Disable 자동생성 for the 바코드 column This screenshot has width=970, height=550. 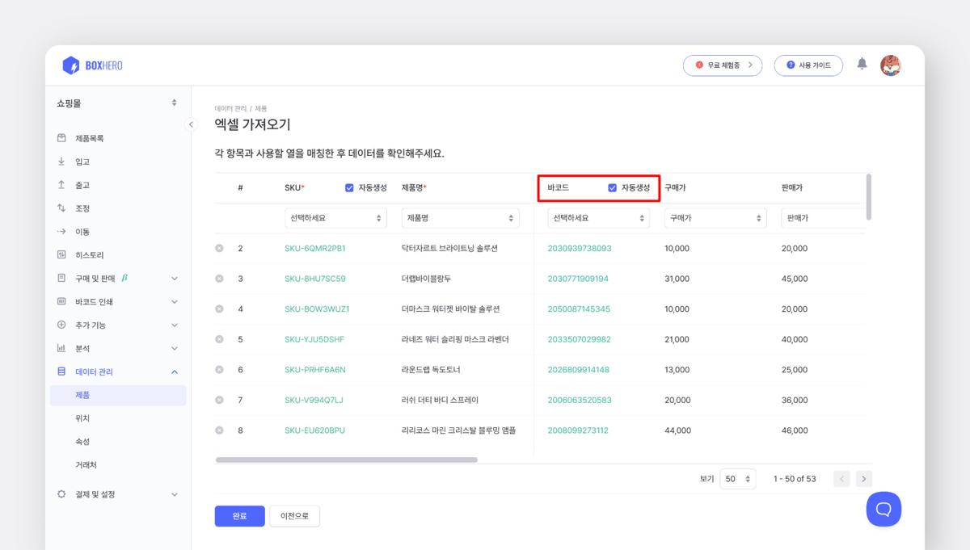pyautogui.click(x=612, y=189)
